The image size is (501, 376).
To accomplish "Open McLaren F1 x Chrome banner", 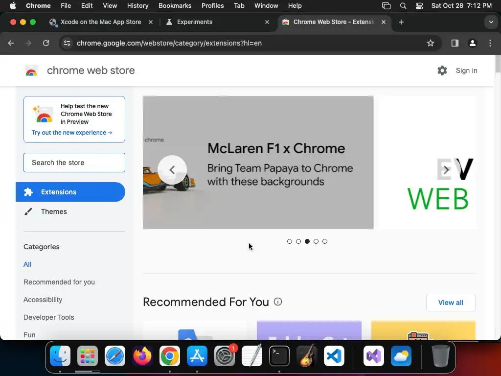I will coord(258,163).
